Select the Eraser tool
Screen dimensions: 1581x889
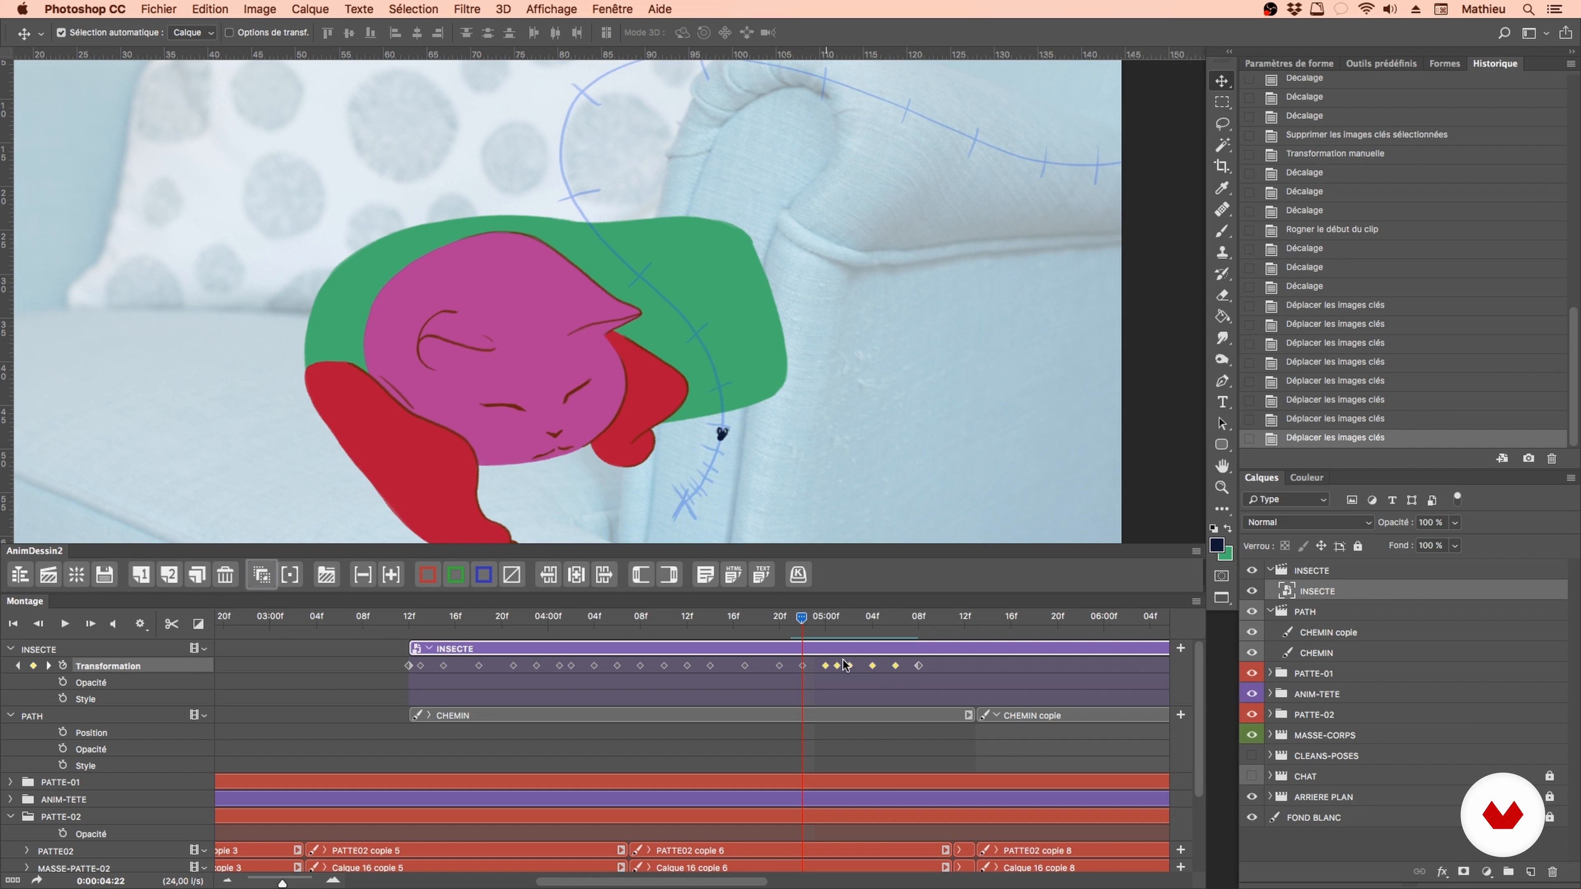click(1221, 295)
